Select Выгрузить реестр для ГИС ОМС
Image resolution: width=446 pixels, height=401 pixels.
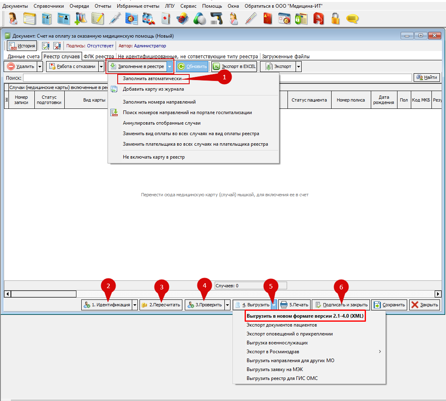(309, 378)
